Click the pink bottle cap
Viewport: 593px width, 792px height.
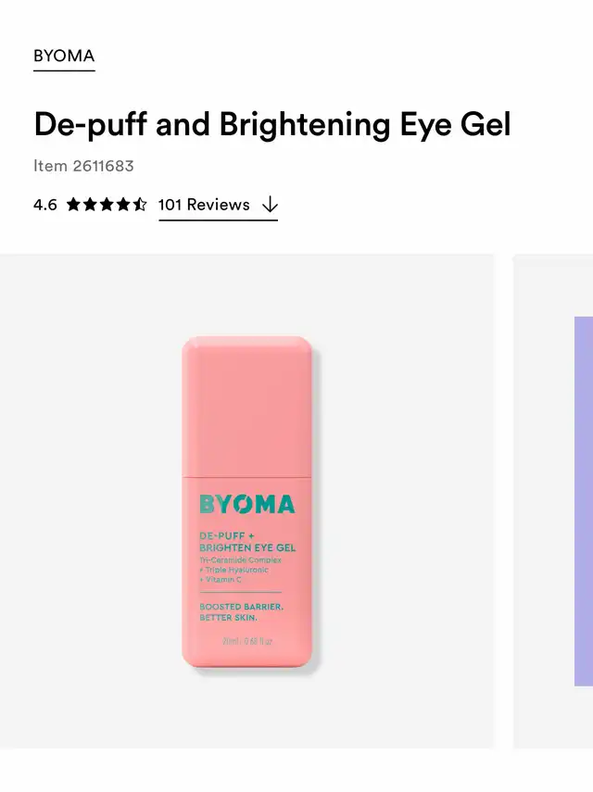(247, 407)
